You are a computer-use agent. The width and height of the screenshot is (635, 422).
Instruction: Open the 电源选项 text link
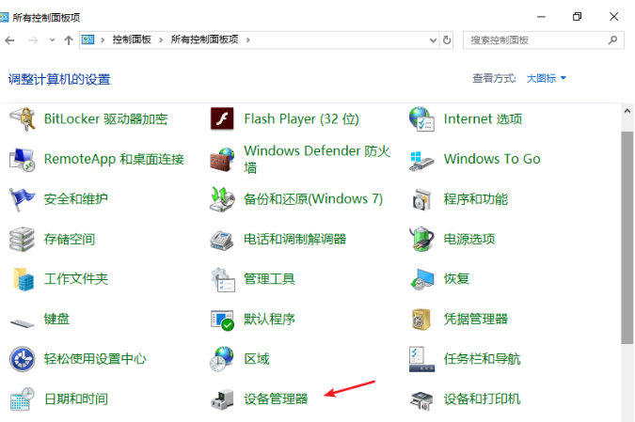click(x=469, y=239)
